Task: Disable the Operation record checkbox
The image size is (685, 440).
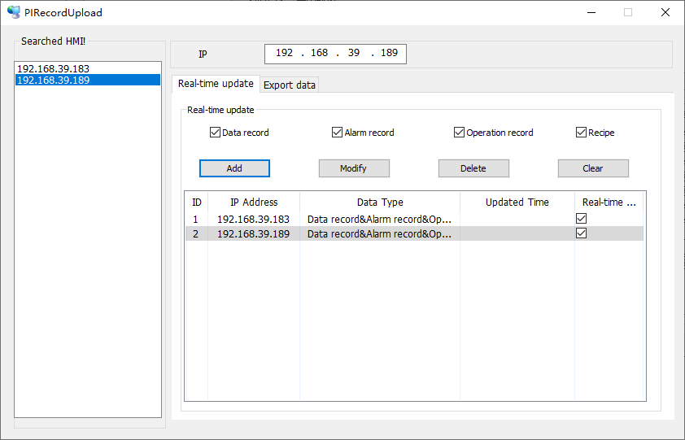Action: (x=460, y=133)
